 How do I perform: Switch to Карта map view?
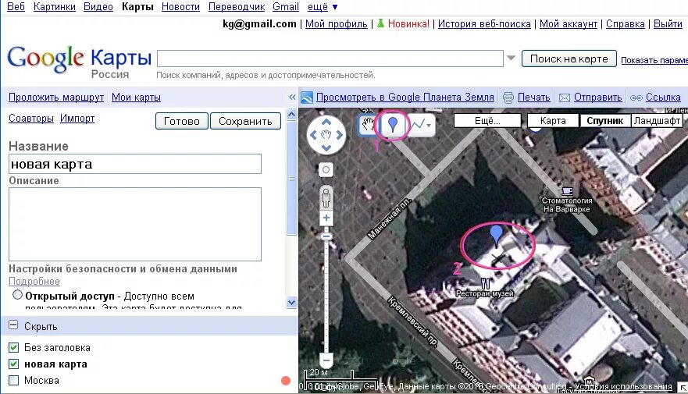click(553, 120)
